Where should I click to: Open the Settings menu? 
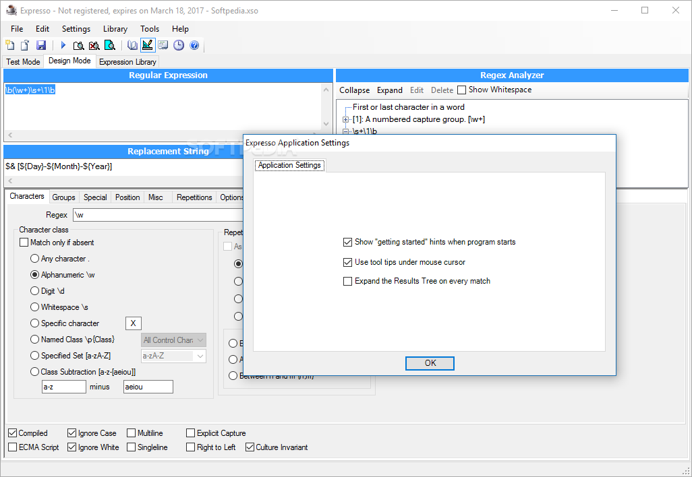(76, 29)
